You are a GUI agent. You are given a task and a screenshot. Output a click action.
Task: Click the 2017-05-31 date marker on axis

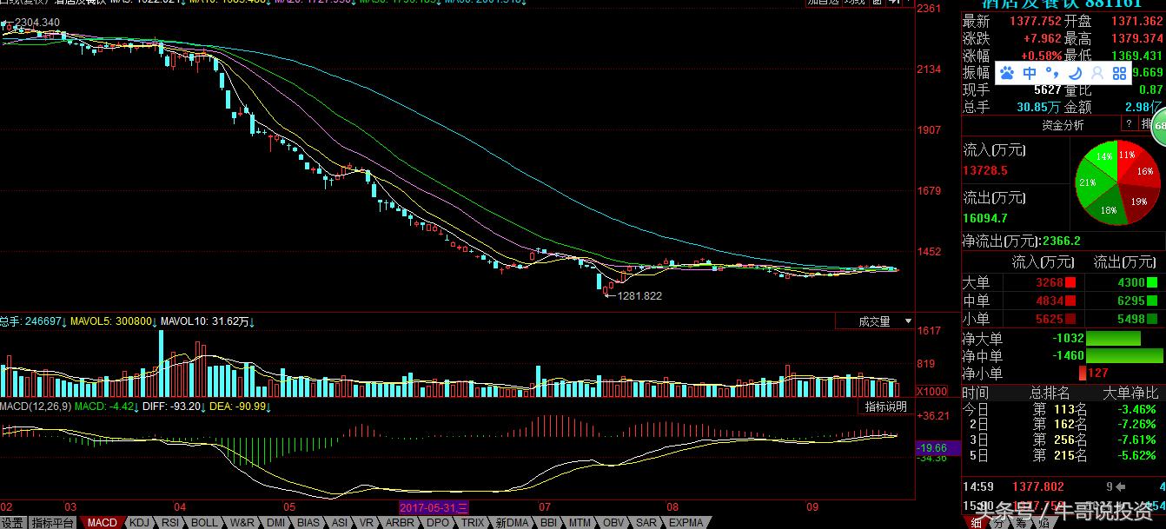(434, 506)
